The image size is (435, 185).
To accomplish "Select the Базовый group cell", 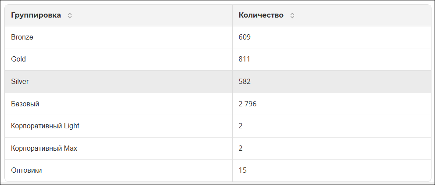I will (x=119, y=104).
